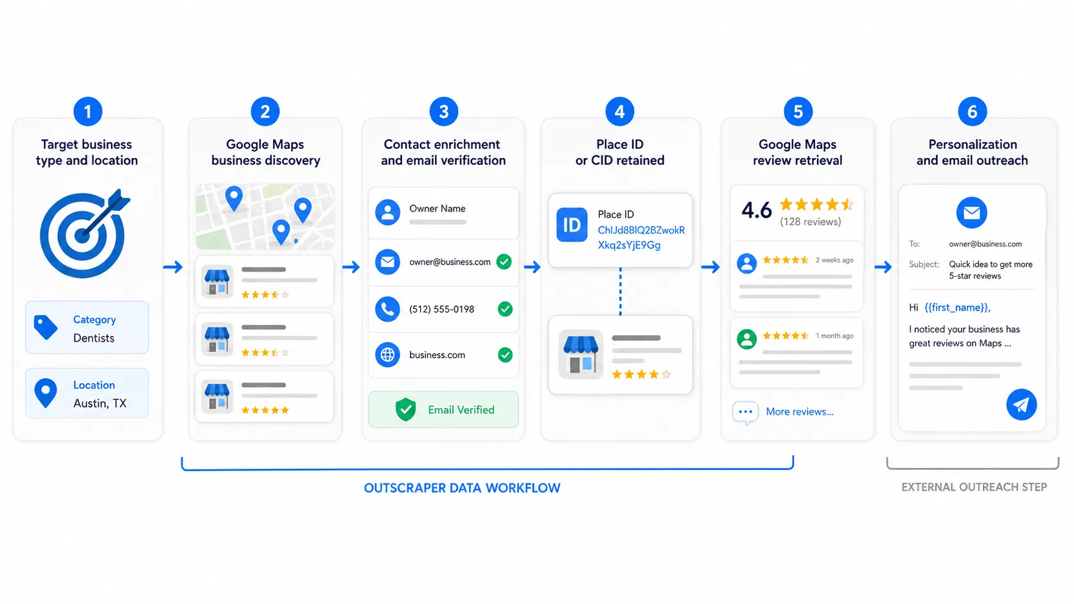Click the Owner Name person icon

pos(387,212)
